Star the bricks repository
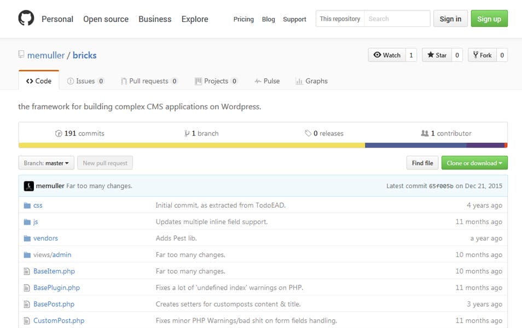The image size is (522, 328). (437, 55)
